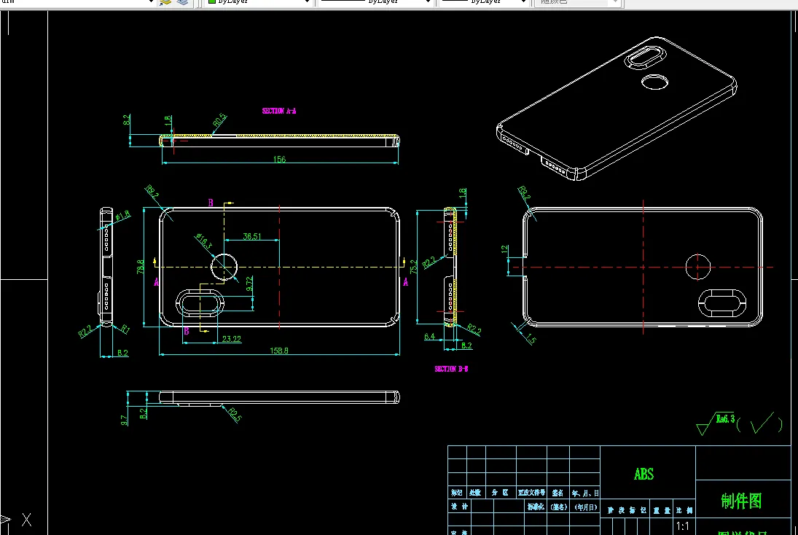This screenshot has width=798, height=535.
Task: Pick the 158.8 overall length dimension
Action: click(279, 351)
